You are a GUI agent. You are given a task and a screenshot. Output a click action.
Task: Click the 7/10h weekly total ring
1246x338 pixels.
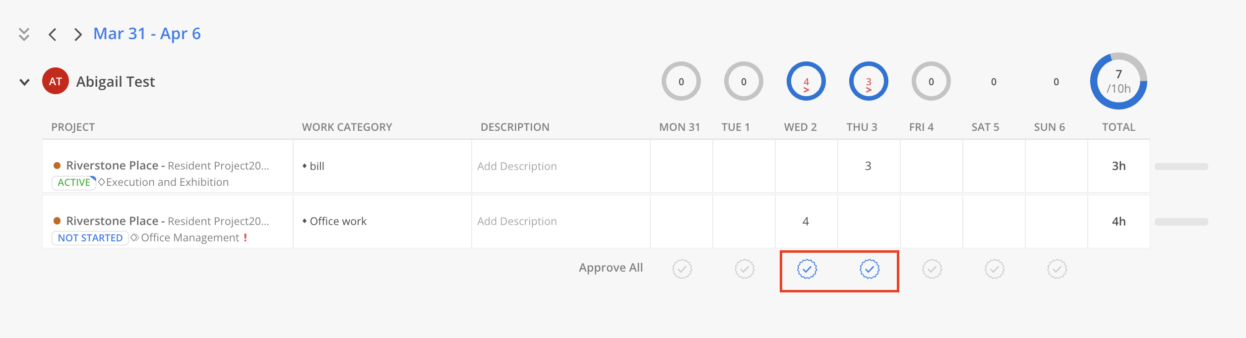point(1119,81)
